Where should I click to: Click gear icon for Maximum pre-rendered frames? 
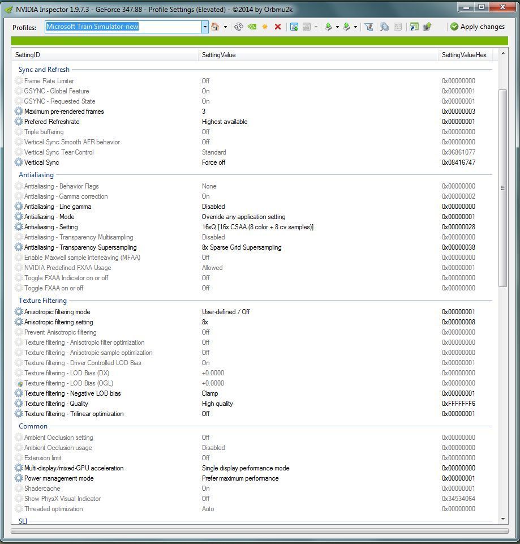click(19, 112)
